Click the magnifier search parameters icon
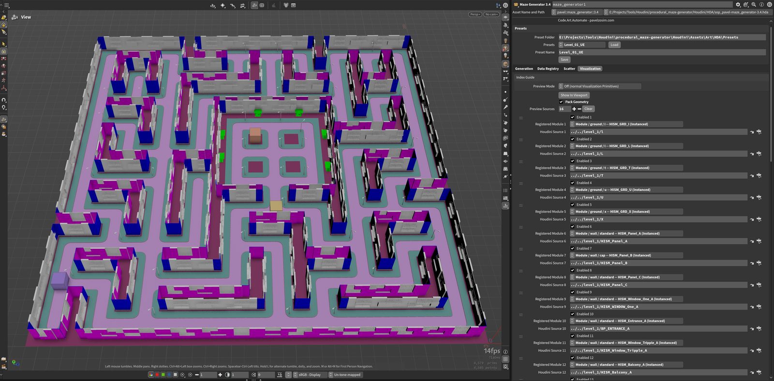 754,4
